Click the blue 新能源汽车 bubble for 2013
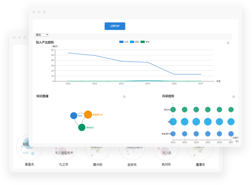Image resolution: width=252 pixels, height=185 pixels. tap(185, 134)
